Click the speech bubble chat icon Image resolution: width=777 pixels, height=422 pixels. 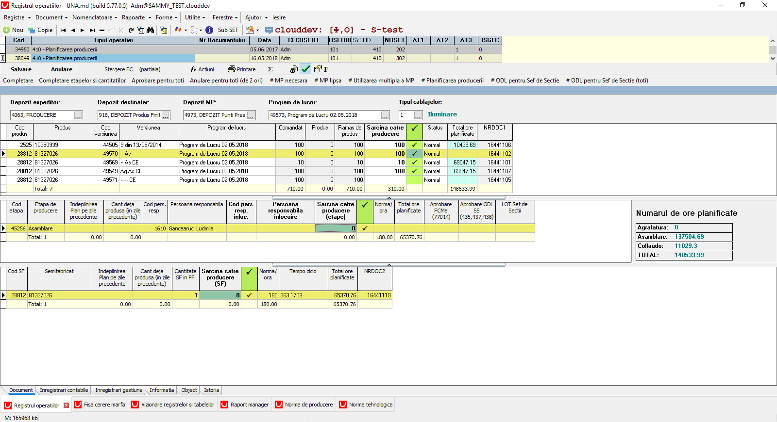click(x=269, y=30)
